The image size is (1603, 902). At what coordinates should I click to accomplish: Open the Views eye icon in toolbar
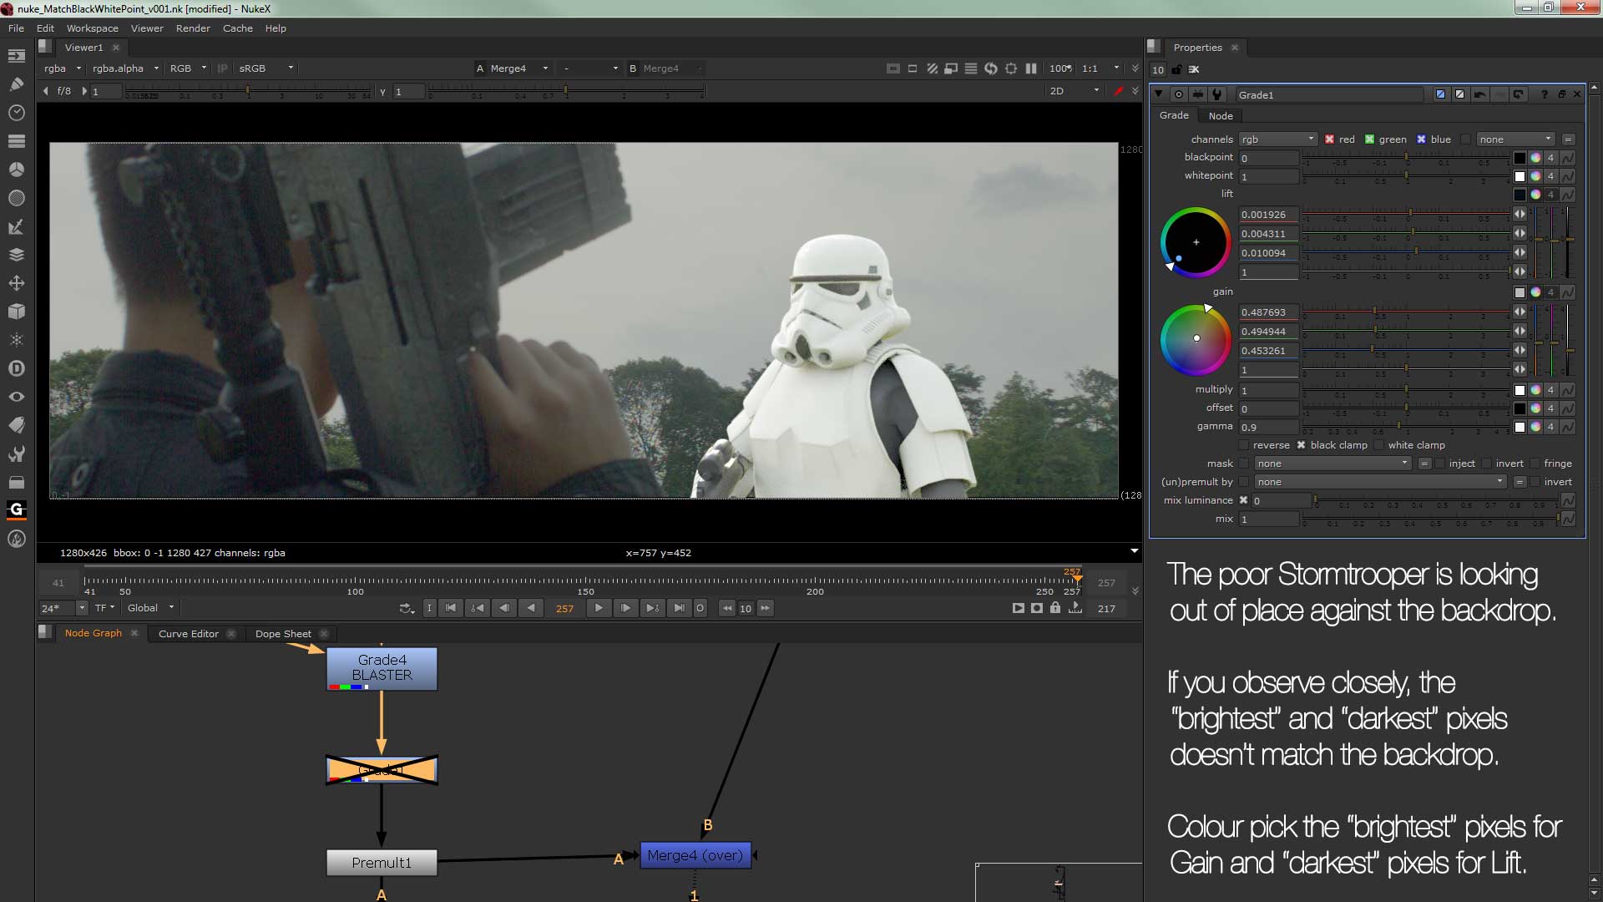16,397
